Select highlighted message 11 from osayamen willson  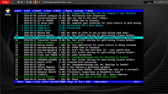coord(79,38)
